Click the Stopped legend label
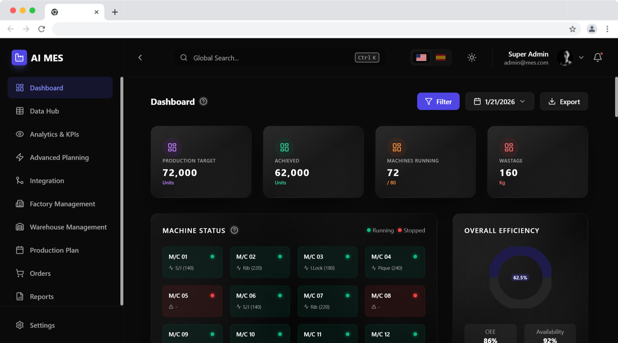Screen dimensions: 618x343 point(414,230)
